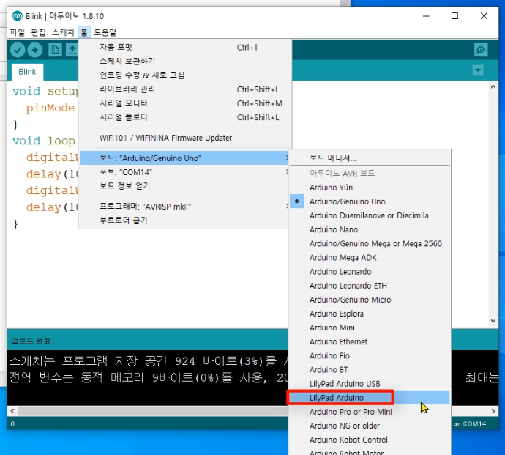Click 보드 정보 얻기 entry

click(184, 186)
